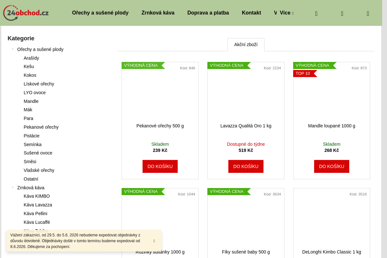Open Zrnková káva menu item
This screenshot has height=258, width=387.
click(158, 13)
